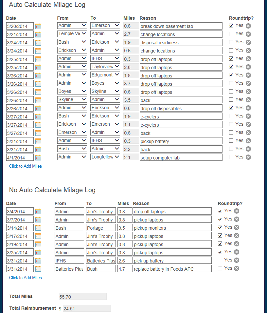Delete the Erickson to Emerson e-cyclers row
Image resolution: width=267 pixels, height=313 pixels.
pos(248,124)
